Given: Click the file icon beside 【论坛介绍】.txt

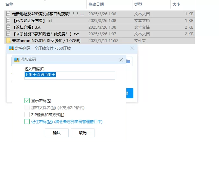Looking at the screenshot, I should tap(8, 27).
